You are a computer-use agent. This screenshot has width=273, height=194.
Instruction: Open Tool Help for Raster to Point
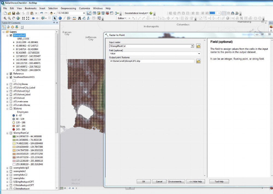[x=219, y=181]
